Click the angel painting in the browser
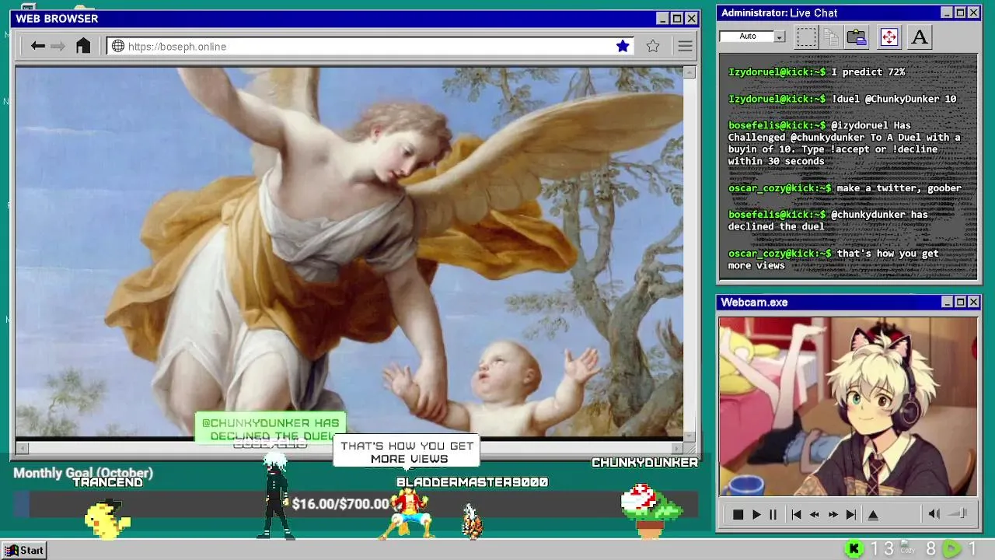Image resolution: width=995 pixels, height=560 pixels. [349, 252]
